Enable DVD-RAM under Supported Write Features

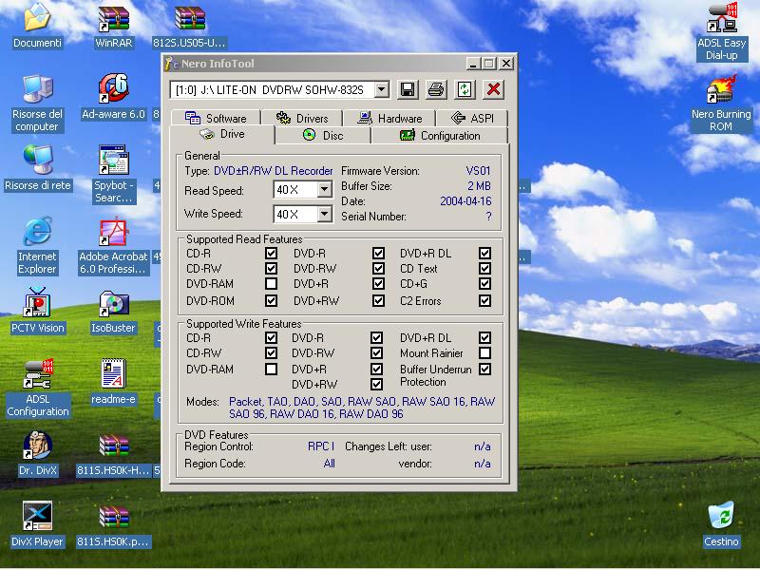click(x=271, y=369)
